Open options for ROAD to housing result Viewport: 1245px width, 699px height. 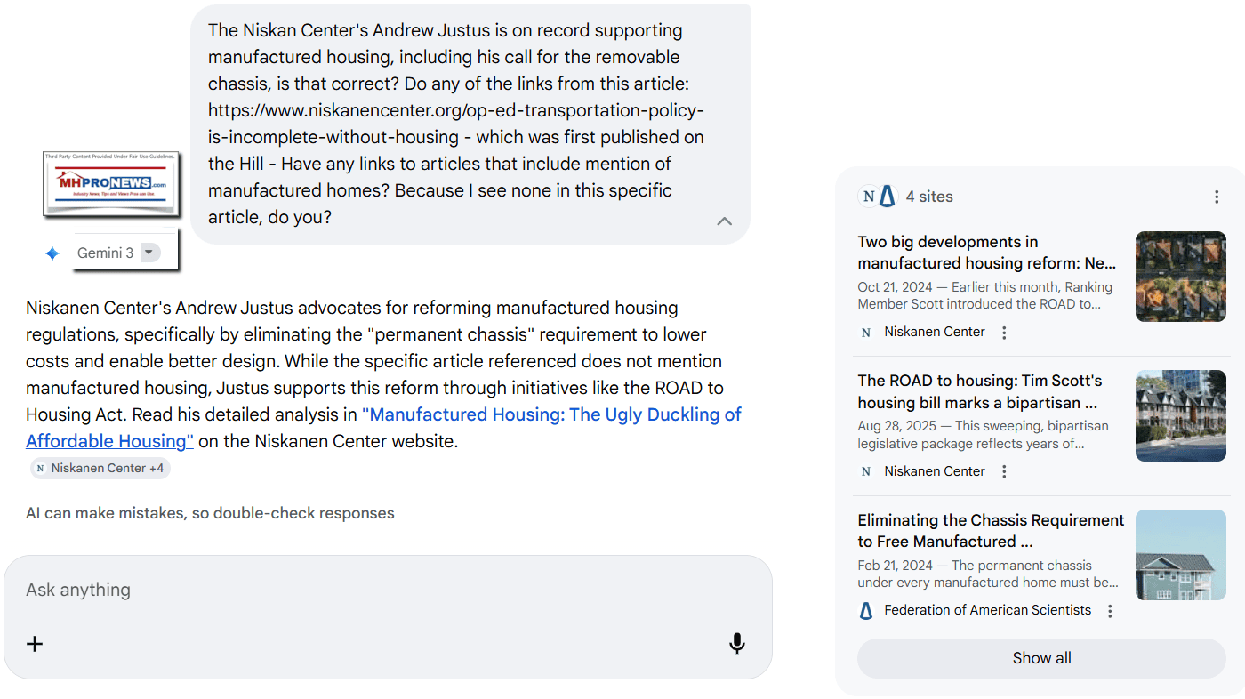click(1004, 471)
